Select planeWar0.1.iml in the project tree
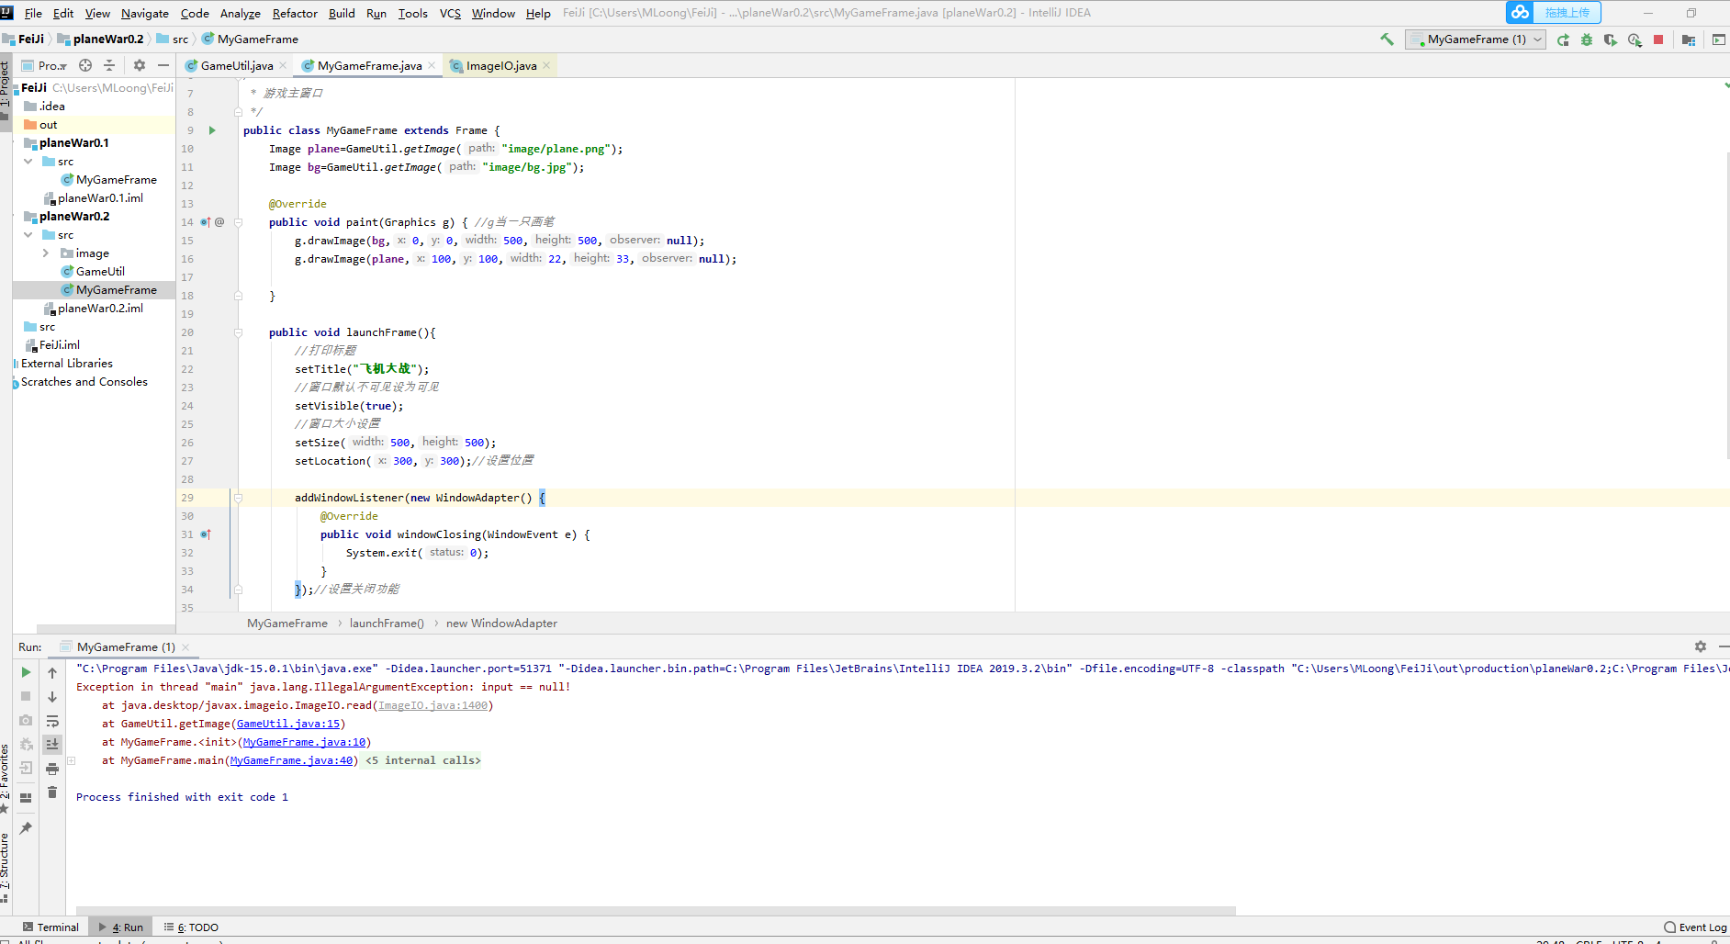This screenshot has width=1730, height=944. click(x=100, y=198)
